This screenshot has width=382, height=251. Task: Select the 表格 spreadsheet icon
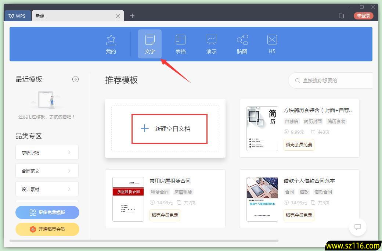[180, 43]
